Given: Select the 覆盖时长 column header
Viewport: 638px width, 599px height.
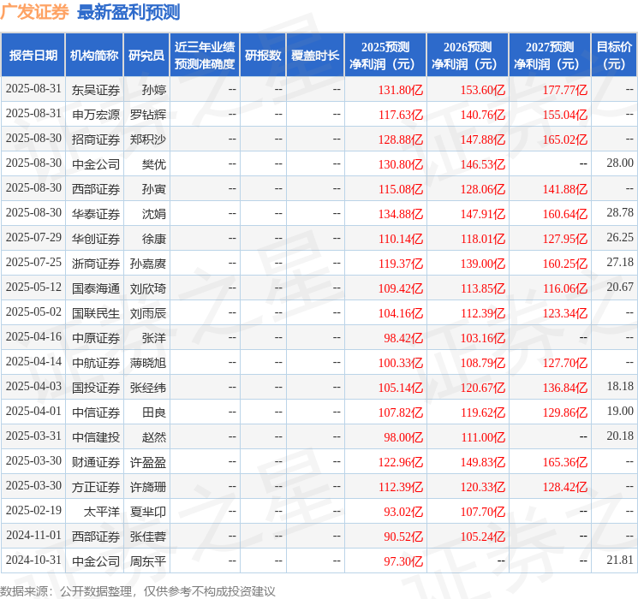Looking at the screenshot, I should (x=315, y=56).
